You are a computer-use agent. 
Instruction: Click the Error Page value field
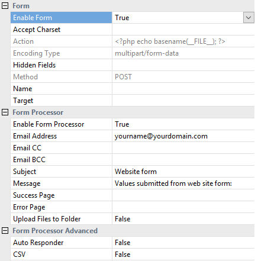[183, 207]
